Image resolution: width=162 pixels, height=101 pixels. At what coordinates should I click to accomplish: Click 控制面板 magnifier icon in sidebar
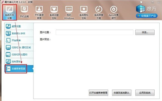click(8, 61)
